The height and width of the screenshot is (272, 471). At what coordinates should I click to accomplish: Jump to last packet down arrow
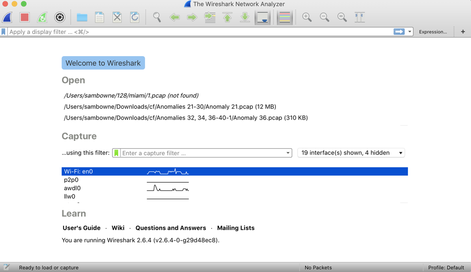[x=245, y=17]
